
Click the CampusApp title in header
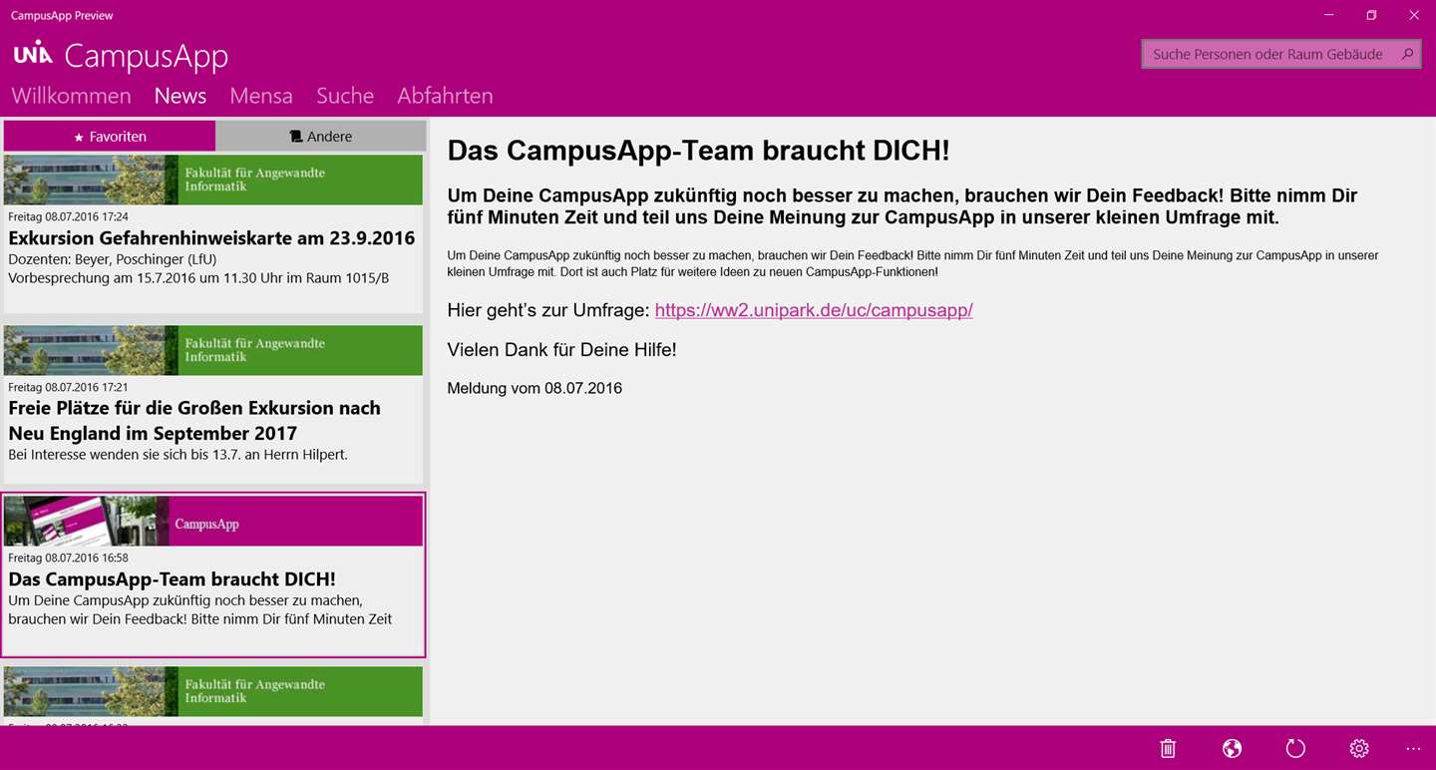(147, 56)
